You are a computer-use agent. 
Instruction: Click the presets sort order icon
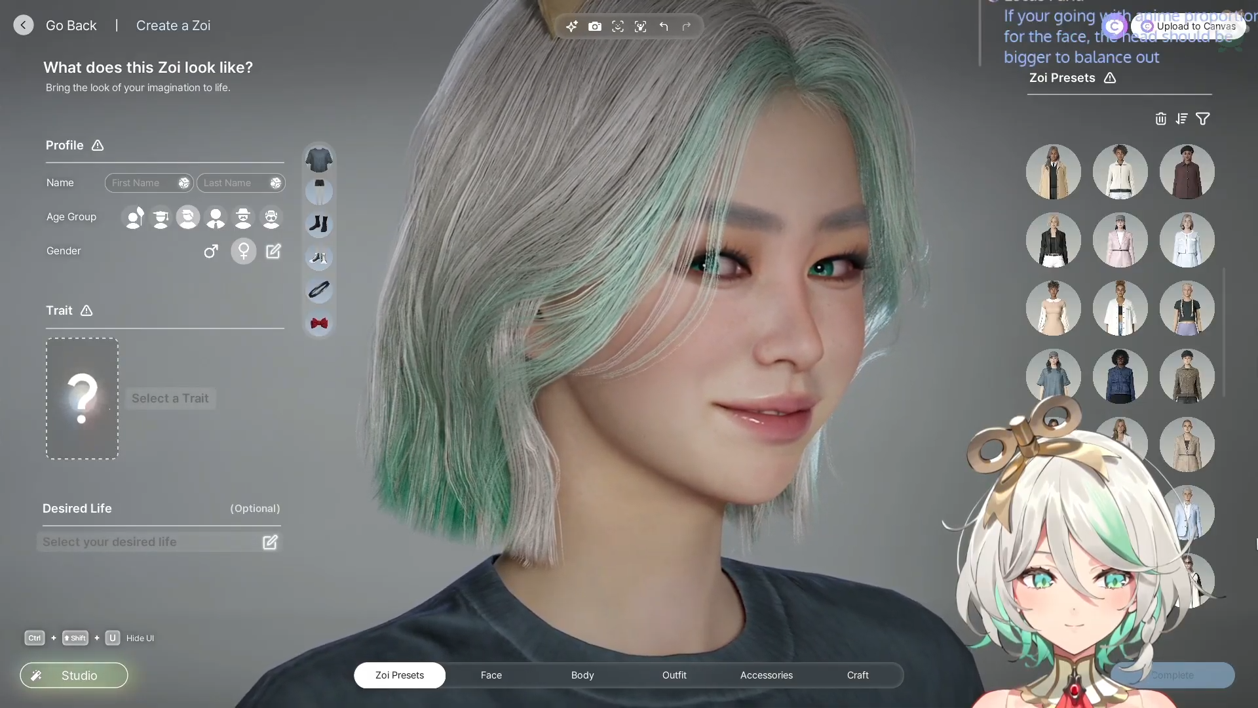1181,119
